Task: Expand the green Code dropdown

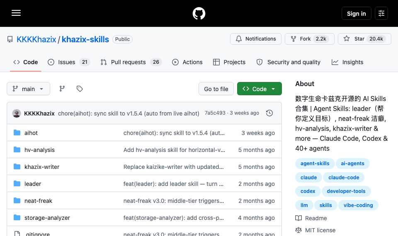Action: point(260,89)
